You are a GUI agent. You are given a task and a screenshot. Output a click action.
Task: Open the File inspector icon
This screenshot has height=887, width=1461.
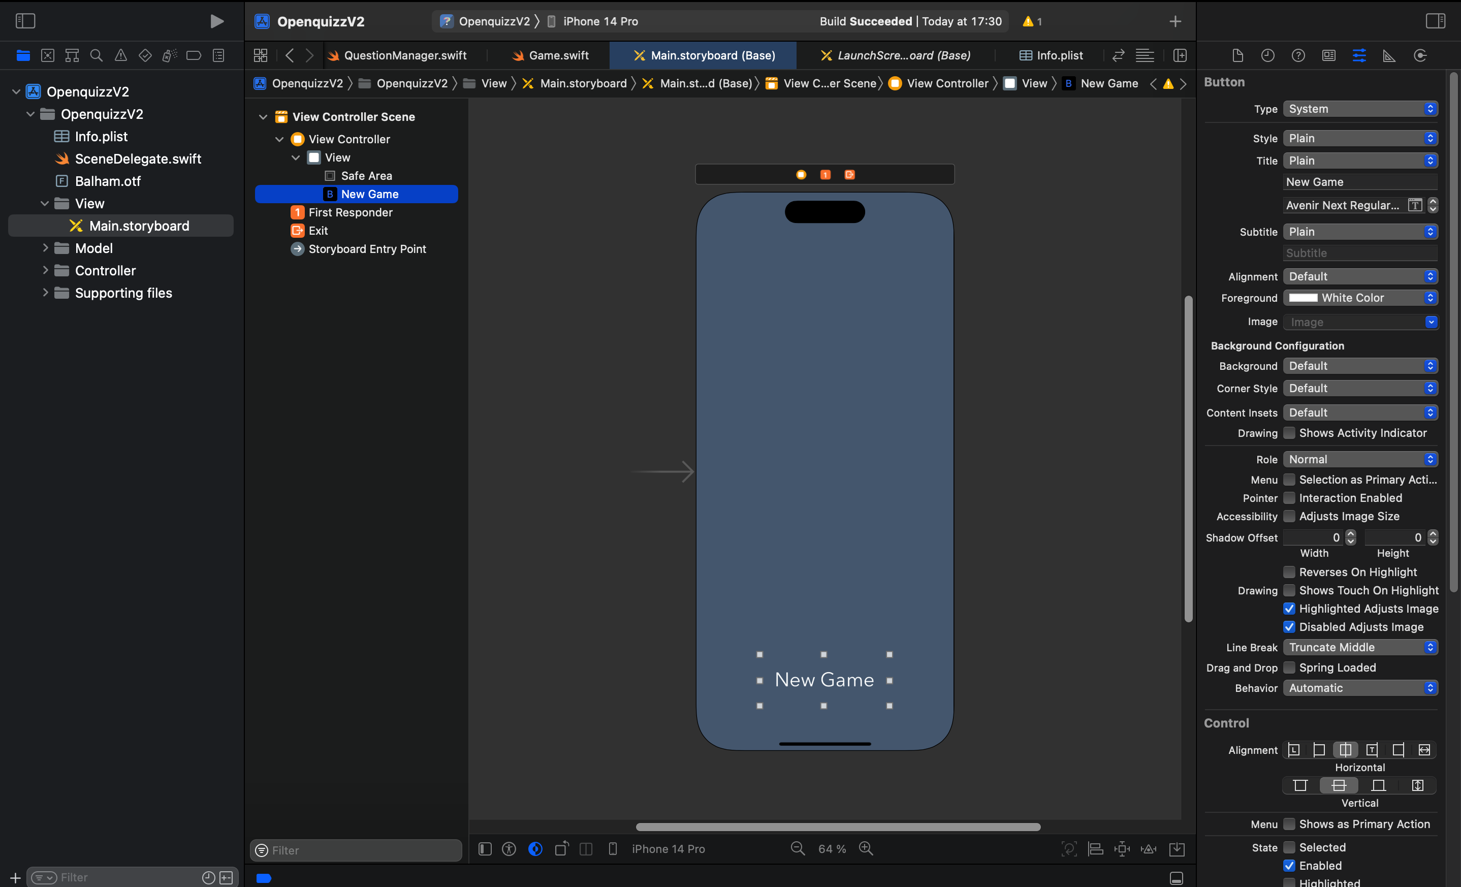[x=1237, y=56]
